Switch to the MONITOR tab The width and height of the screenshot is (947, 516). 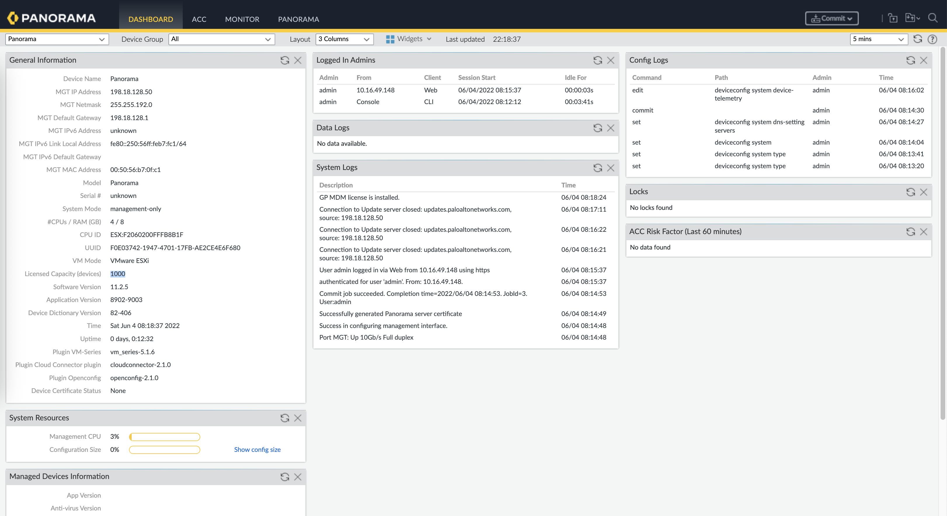coord(242,19)
